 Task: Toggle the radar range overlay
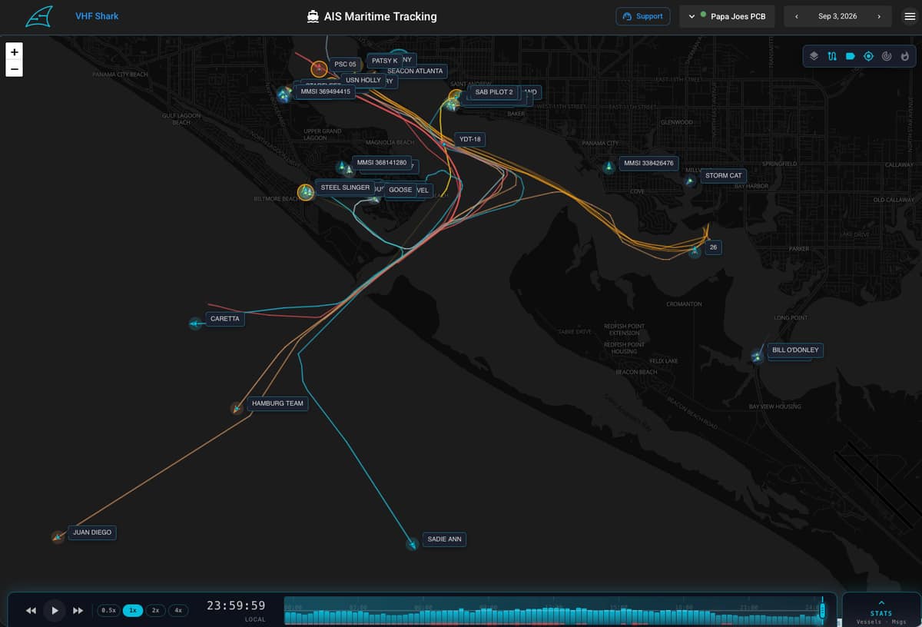pyautogui.click(x=887, y=56)
